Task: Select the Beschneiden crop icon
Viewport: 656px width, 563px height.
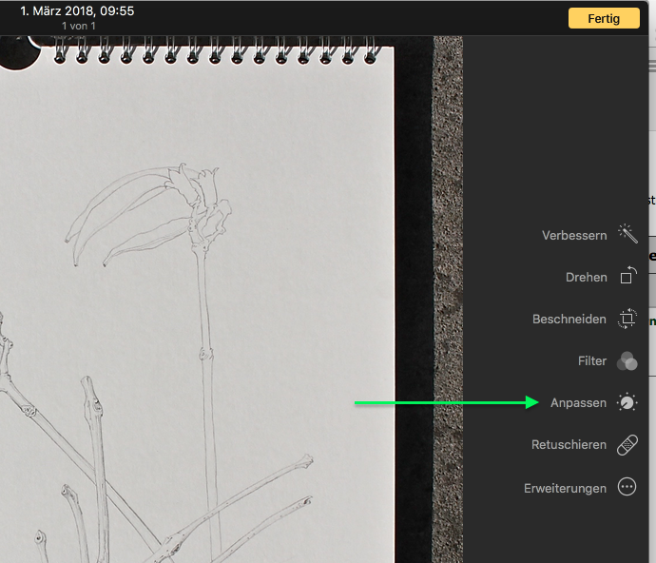Action: (x=627, y=320)
